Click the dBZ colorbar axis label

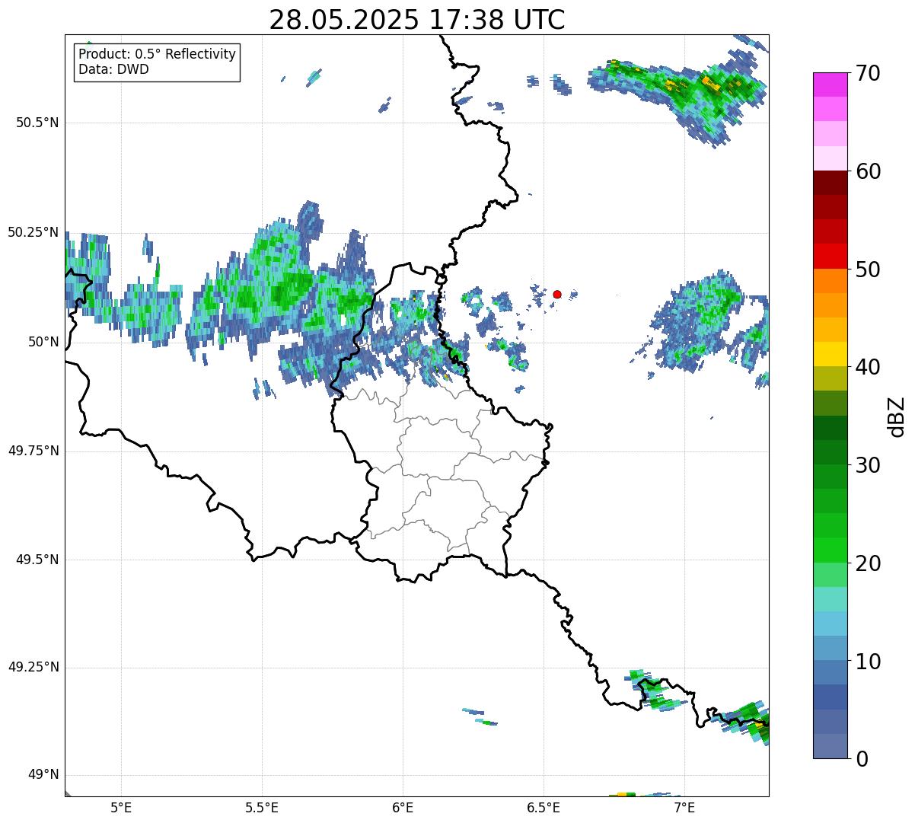click(x=897, y=416)
